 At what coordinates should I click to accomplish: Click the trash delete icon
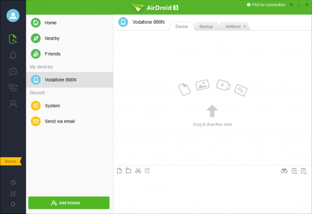pyautogui.click(x=147, y=171)
